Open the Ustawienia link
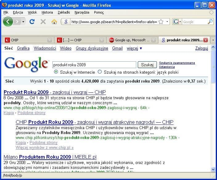This screenshot has height=180, width=217. (167, 67)
